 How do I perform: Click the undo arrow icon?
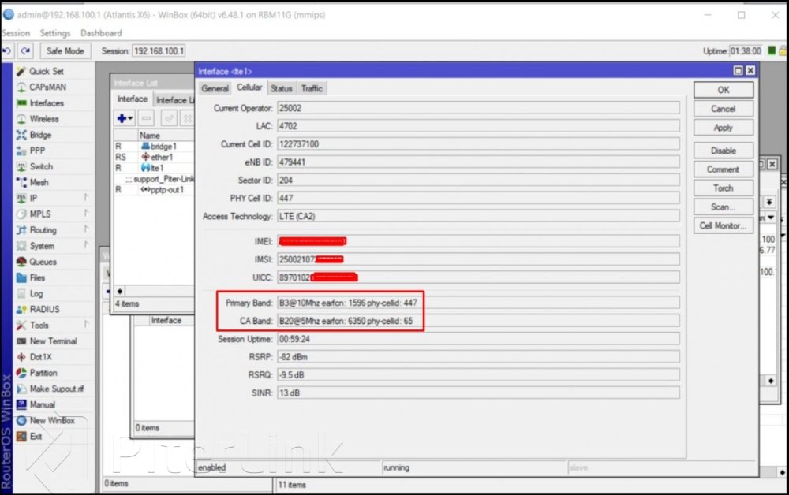[7, 50]
